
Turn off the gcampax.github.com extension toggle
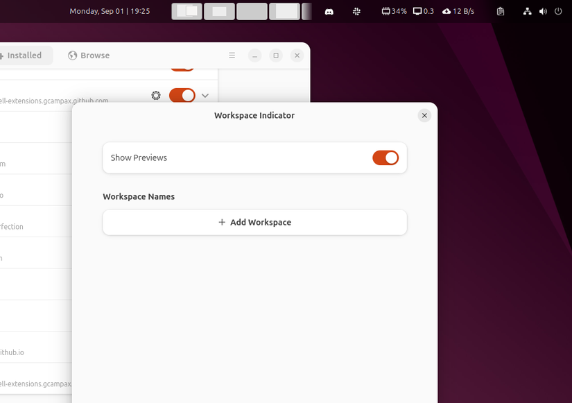tap(181, 95)
